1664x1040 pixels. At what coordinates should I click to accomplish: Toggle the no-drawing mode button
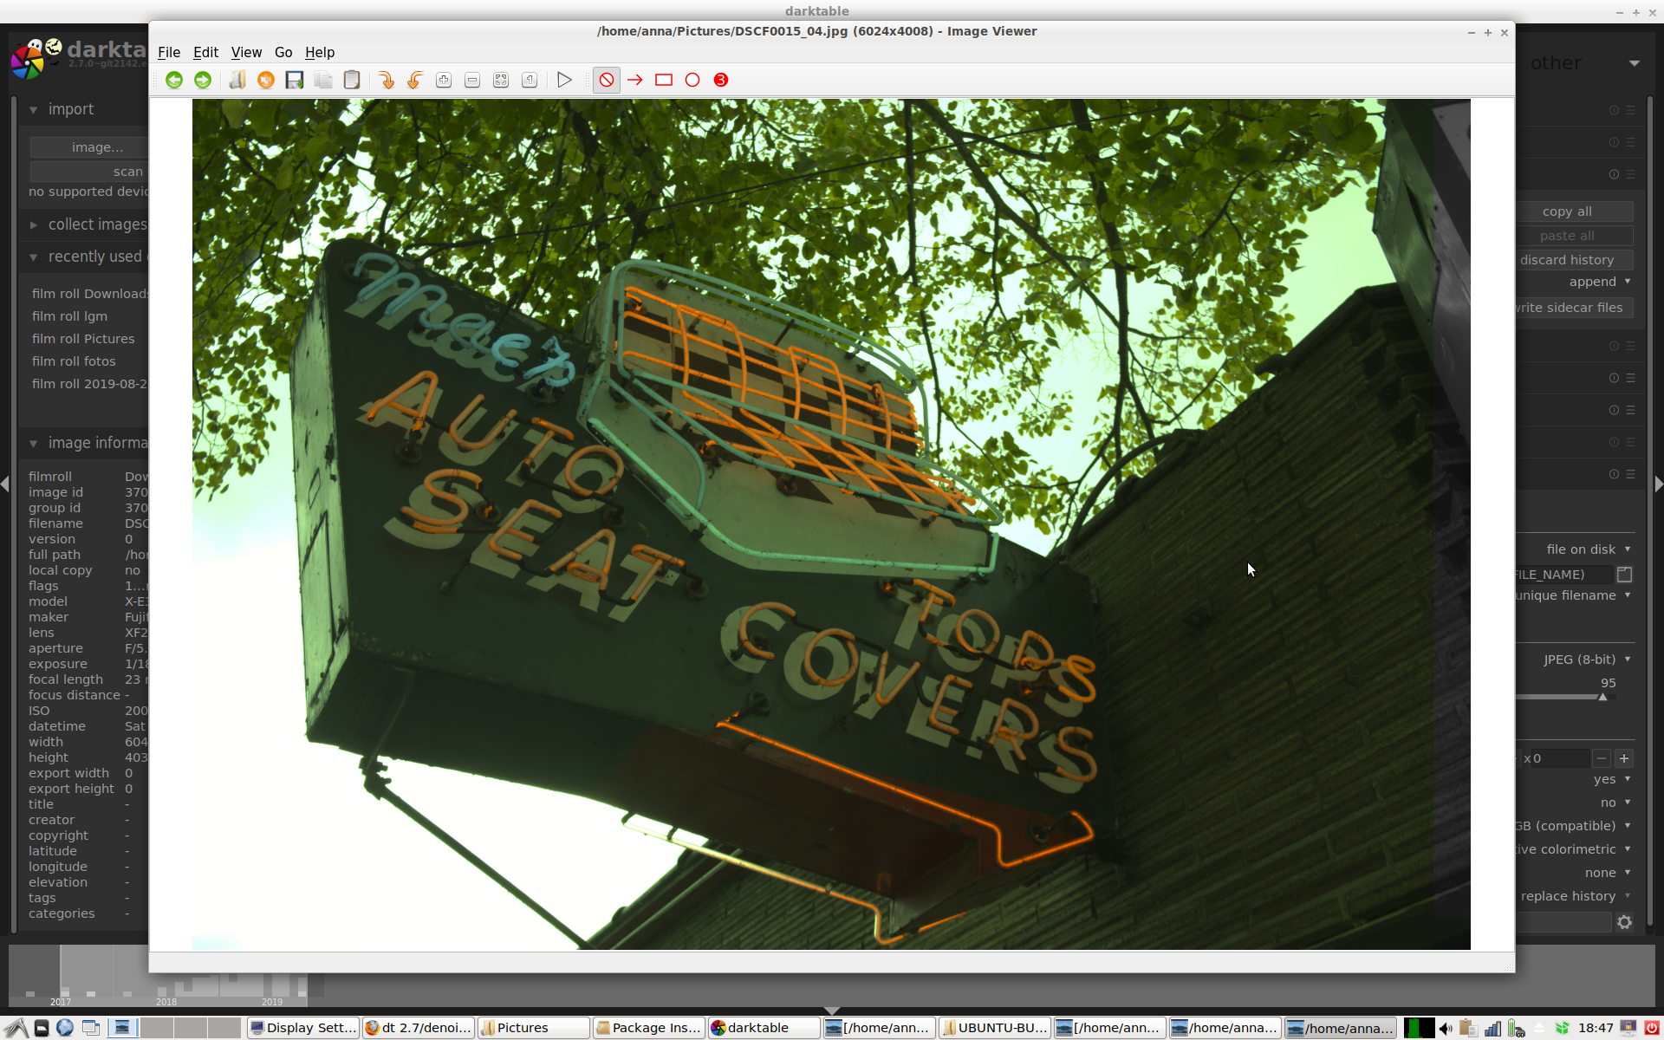(x=607, y=80)
